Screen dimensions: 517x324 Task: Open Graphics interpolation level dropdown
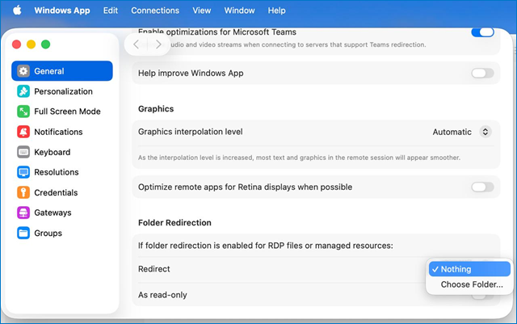(x=485, y=132)
